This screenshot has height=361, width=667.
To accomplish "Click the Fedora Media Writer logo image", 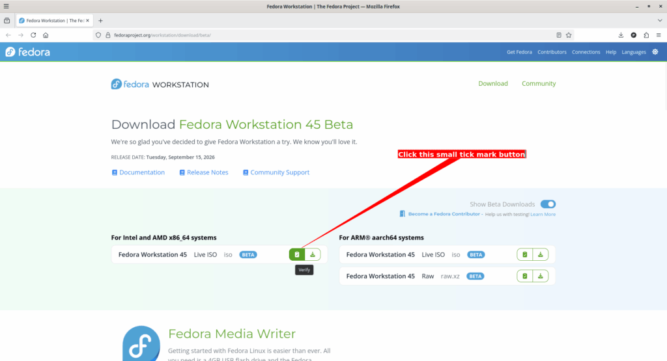I will click(141, 343).
